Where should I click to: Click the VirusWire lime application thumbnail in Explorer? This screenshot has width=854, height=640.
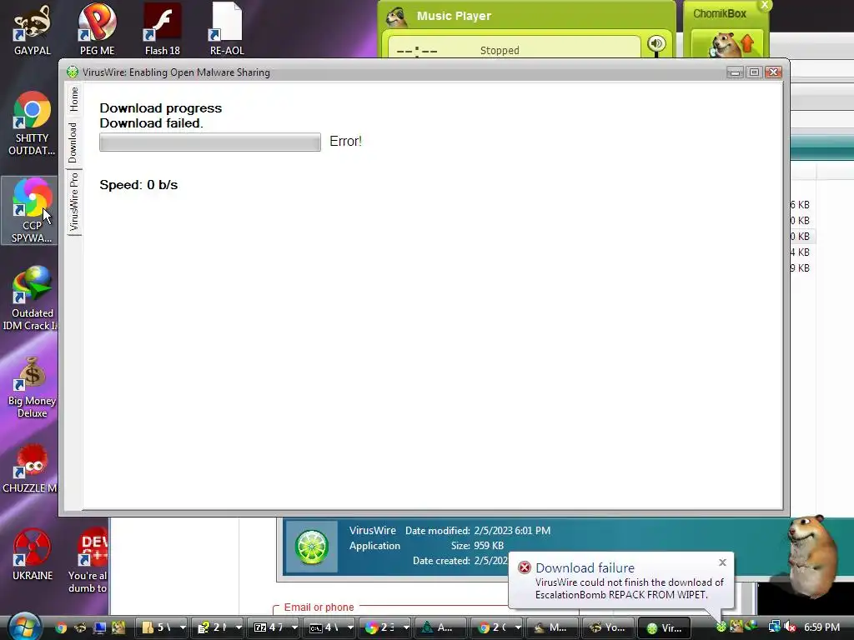click(312, 547)
